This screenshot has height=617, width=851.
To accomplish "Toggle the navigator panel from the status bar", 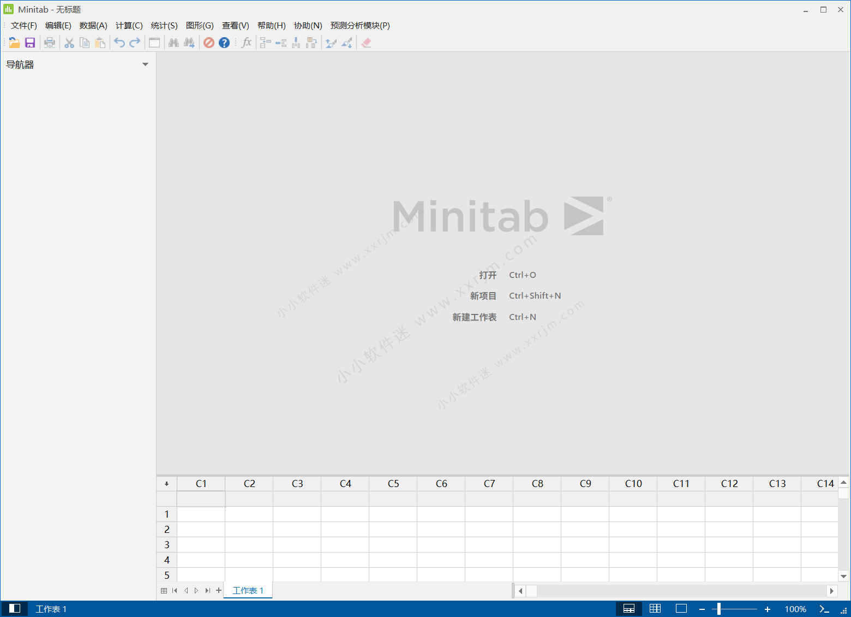I will click(x=15, y=609).
